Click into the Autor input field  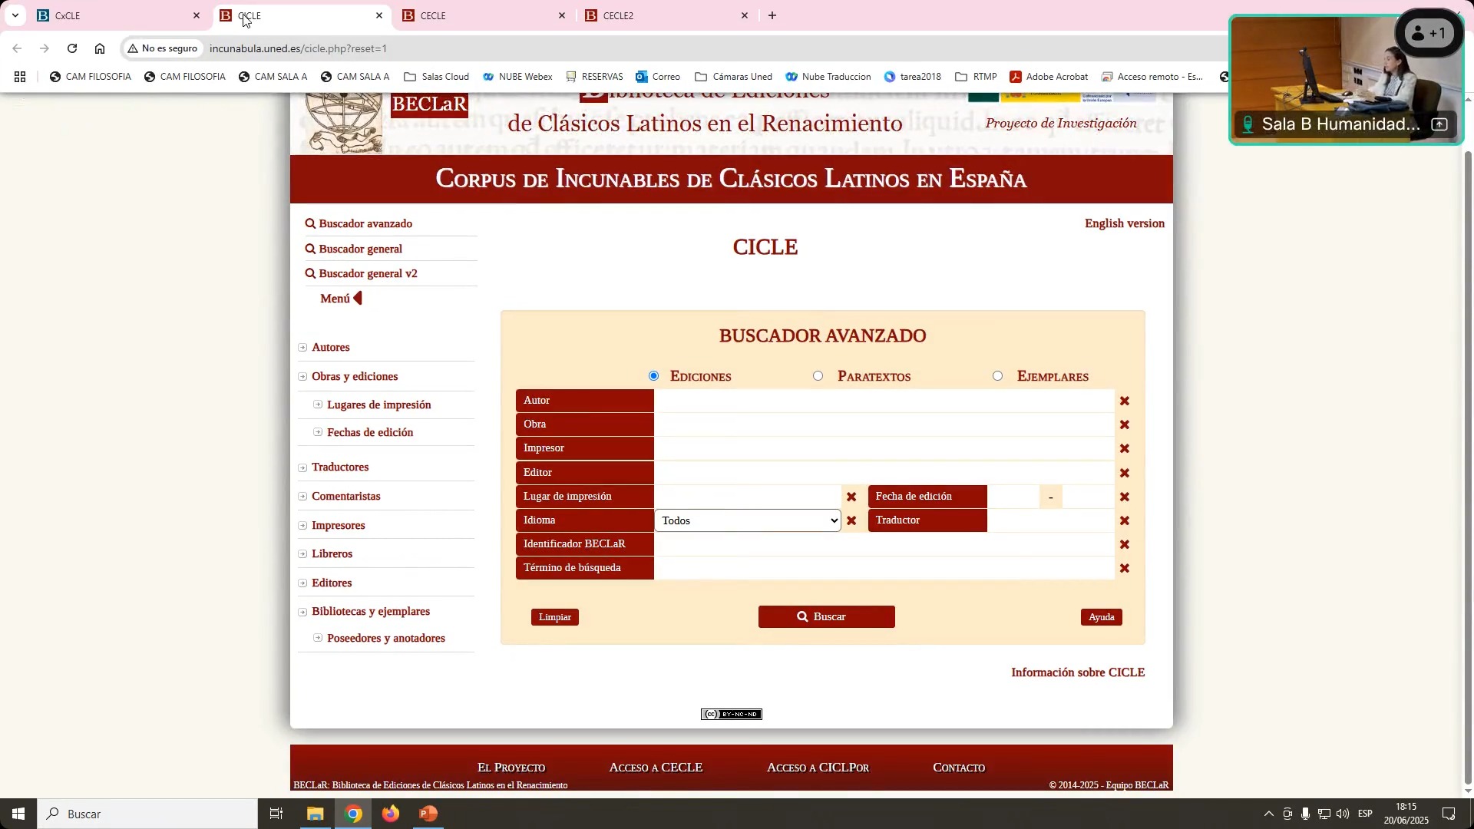[884, 401]
